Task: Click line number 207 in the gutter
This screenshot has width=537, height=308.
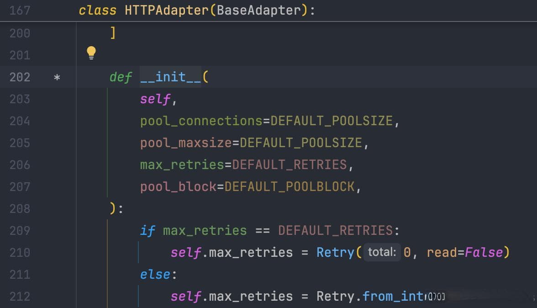Action: tap(20, 187)
